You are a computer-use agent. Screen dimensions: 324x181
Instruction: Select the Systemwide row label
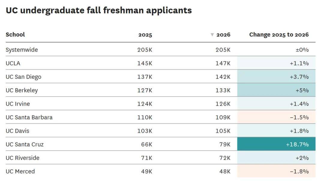[x=22, y=50]
